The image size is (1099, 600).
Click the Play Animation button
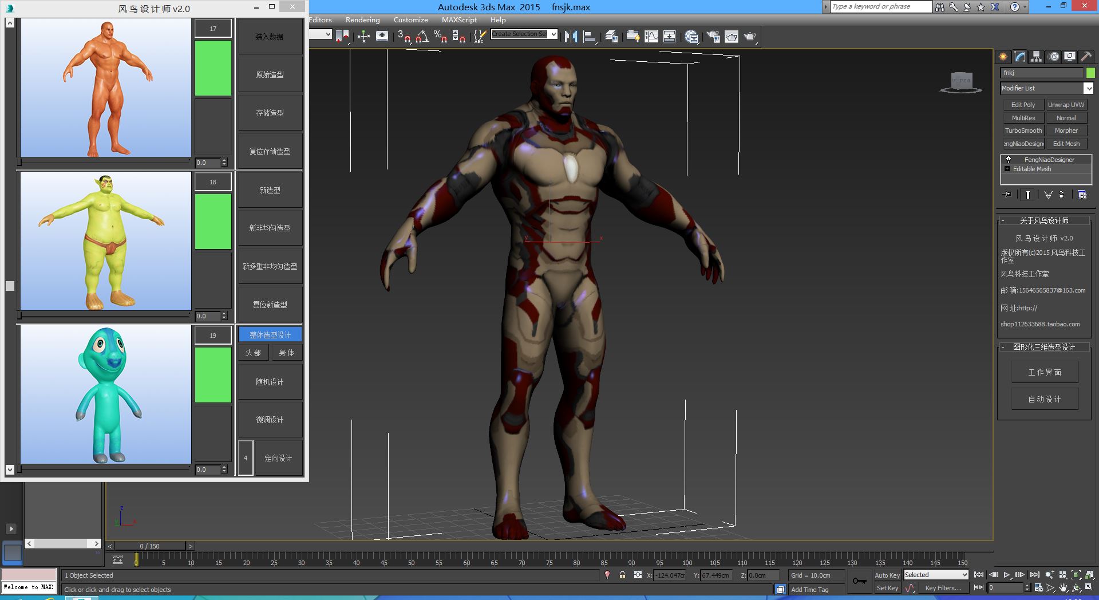pos(1006,575)
